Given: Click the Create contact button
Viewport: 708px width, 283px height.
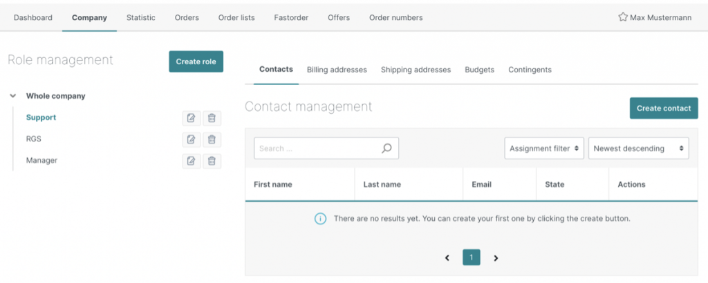Looking at the screenshot, I should click(663, 108).
